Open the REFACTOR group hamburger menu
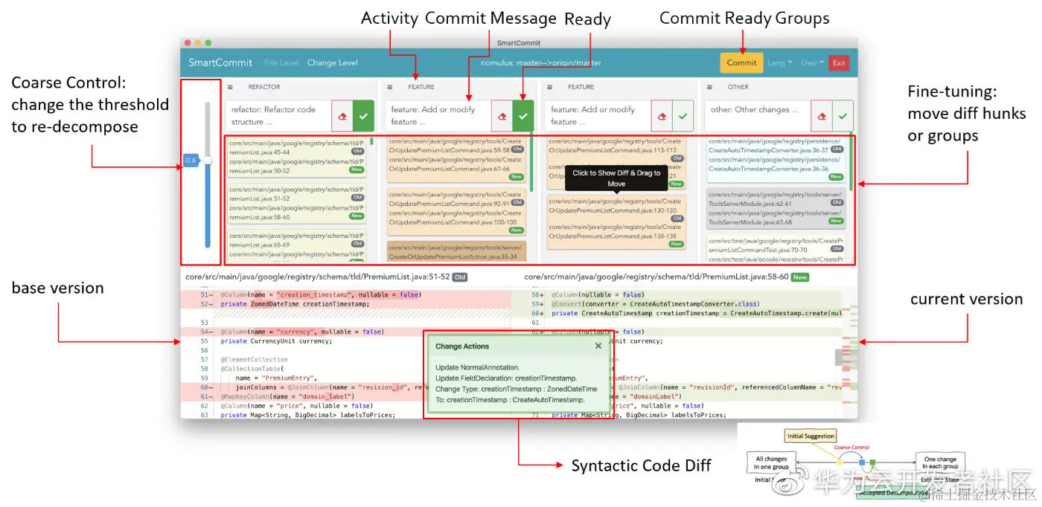Image resolution: width=1042 pixels, height=507 pixels. [x=230, y=87]
